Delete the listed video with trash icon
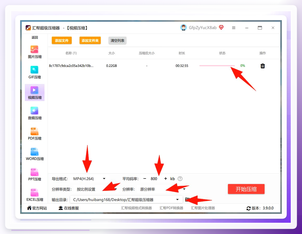 262,66
